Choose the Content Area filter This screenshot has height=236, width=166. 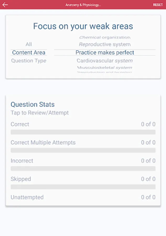(29, 52)
